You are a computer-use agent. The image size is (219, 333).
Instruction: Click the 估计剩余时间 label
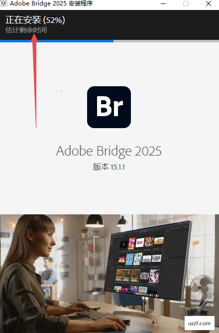[26, 30]
